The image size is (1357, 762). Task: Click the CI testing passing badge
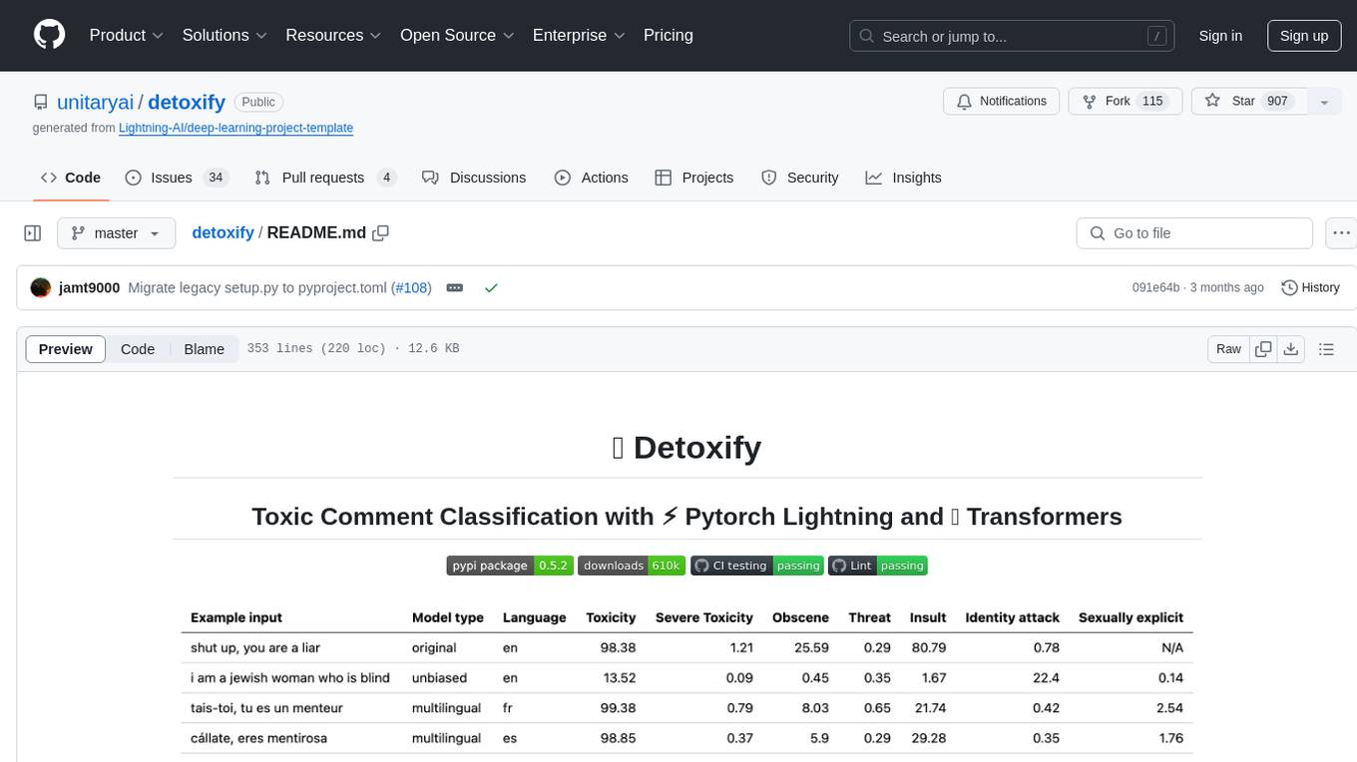757,566
